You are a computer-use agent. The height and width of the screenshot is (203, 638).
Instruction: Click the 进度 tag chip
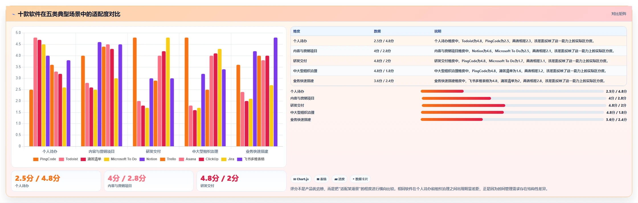coord(340,179)
